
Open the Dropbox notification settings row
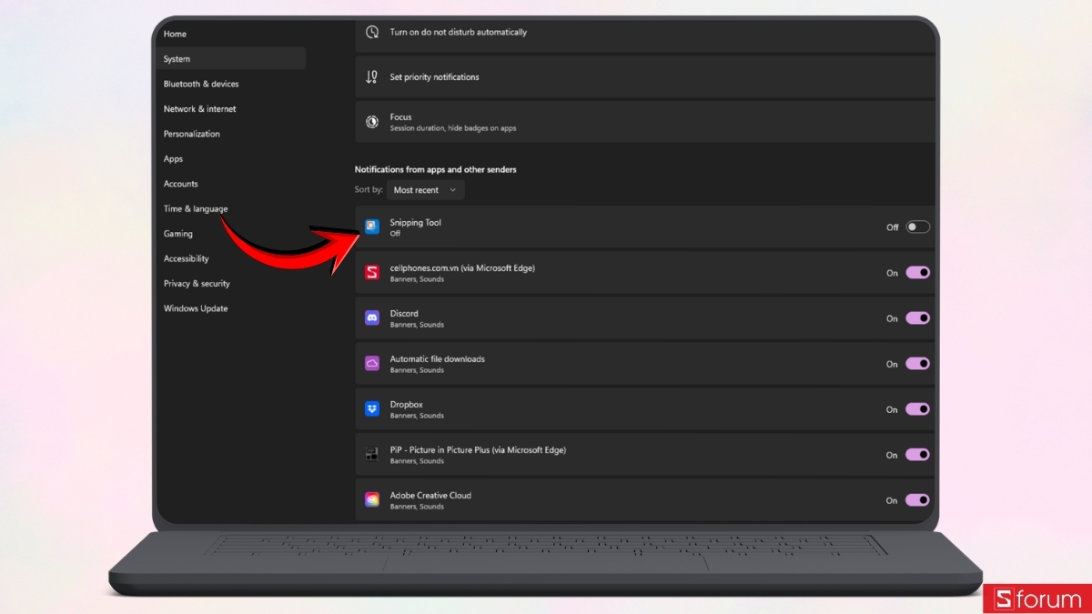tap(645, 408)
